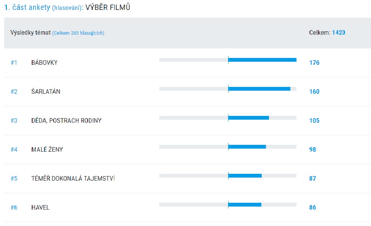Click the #5 rank number
Image resolution: width=371 pixels, height=226 pixels.
point(14,178)
